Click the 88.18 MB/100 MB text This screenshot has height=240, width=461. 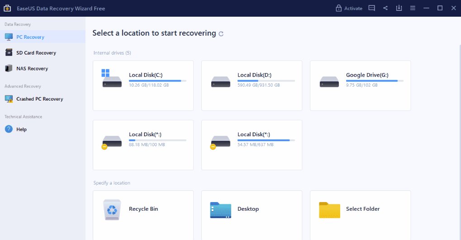[x=147, y=144]
